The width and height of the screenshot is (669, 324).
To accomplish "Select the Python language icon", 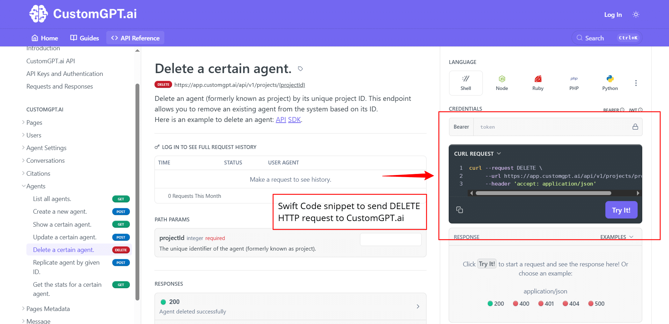I will (610, 83).
